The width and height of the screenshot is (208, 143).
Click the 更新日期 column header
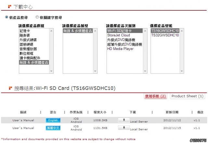pyautogui.click(x=172, y=112)
